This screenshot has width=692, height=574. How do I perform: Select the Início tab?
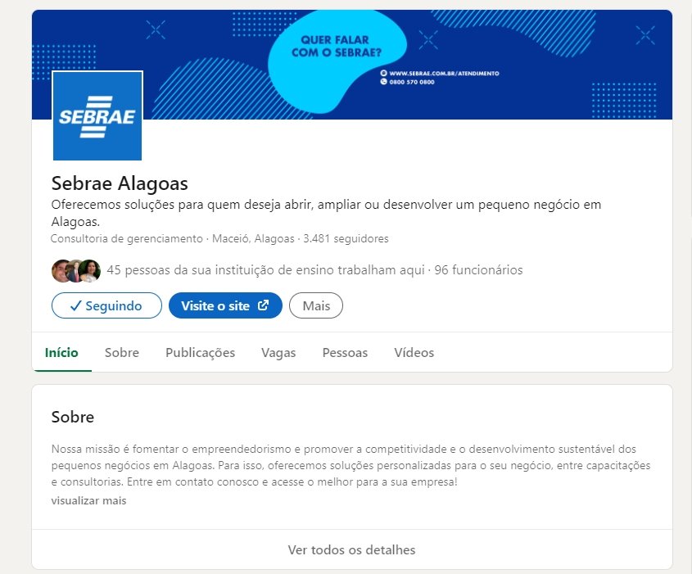click(x=61, y=353)
